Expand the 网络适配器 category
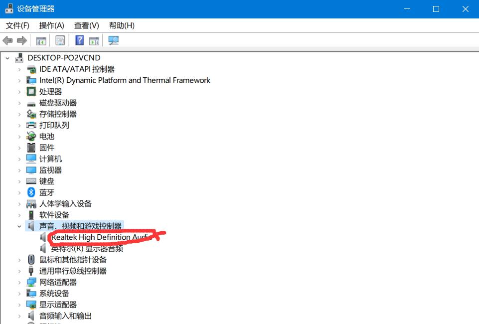This screenshot has width=479, height=324. click(x=19, y=282)
